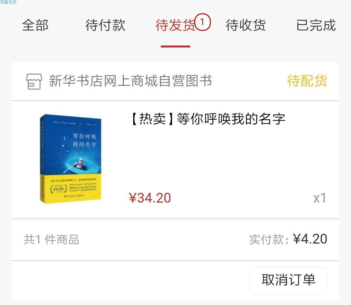Select the 待发货 tab
This screenshot has height=305, width=351.
[x=175, y=25]
